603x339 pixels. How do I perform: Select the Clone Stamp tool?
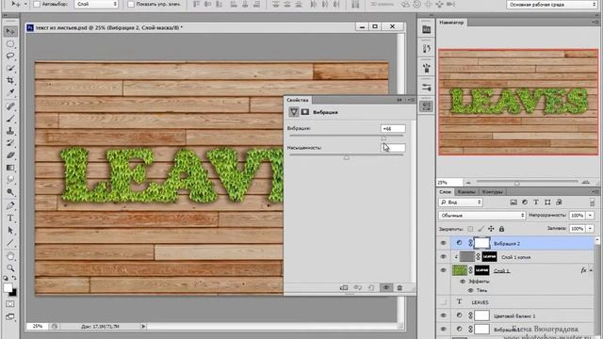pos(10,131)
